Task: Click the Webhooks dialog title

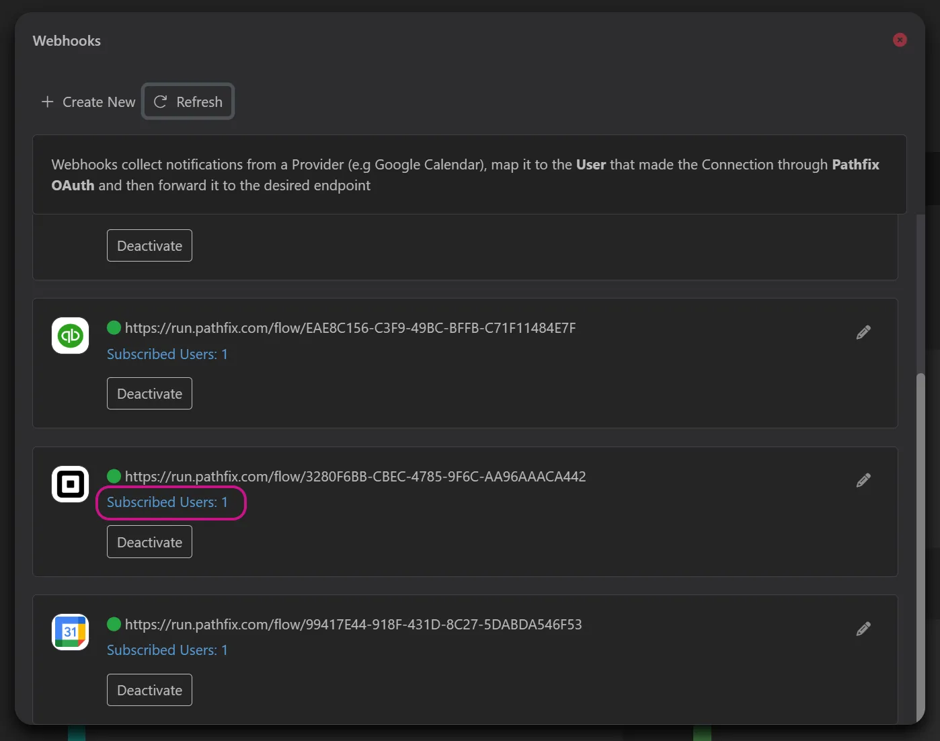Action: (67, 41)
